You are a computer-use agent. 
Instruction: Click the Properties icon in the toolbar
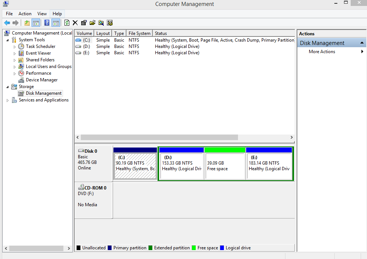[x=84, y=23]
